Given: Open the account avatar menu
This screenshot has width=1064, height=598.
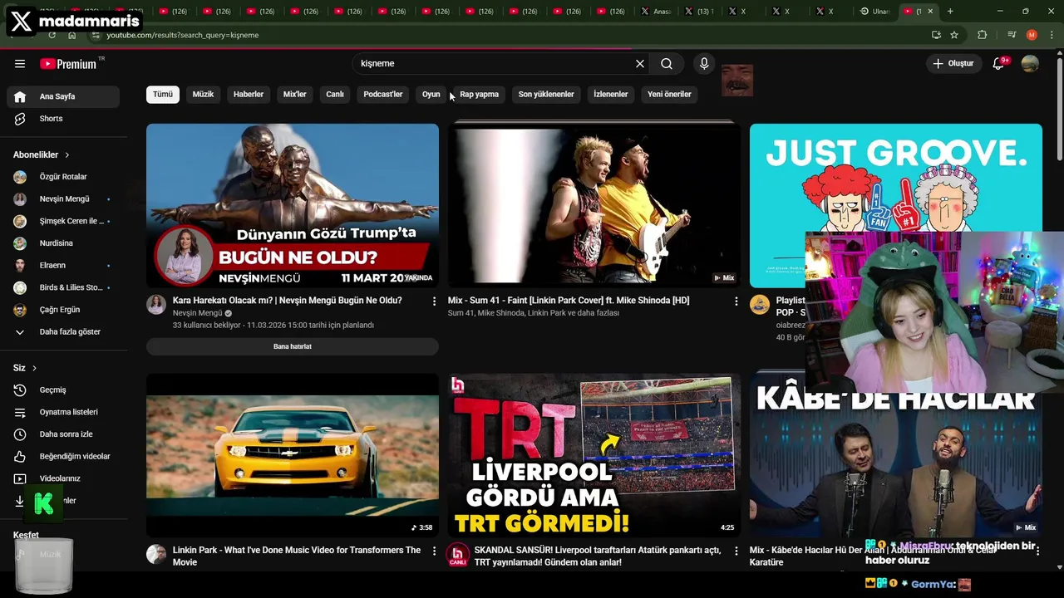Looking at the screenshot, I should [1030, 63].
